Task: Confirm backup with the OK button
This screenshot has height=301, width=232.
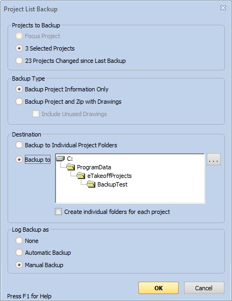Action: (159, 288)
